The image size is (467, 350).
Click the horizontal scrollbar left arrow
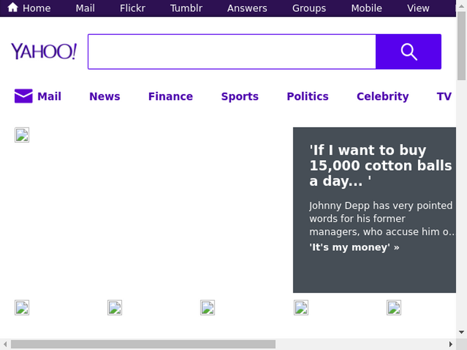coord(5,345)
